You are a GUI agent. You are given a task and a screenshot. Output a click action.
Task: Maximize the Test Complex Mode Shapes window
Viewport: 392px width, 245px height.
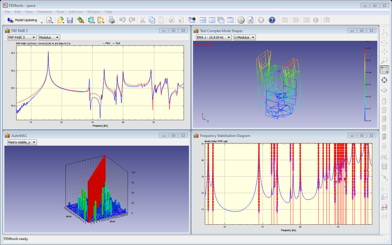[x=362, y=30]
